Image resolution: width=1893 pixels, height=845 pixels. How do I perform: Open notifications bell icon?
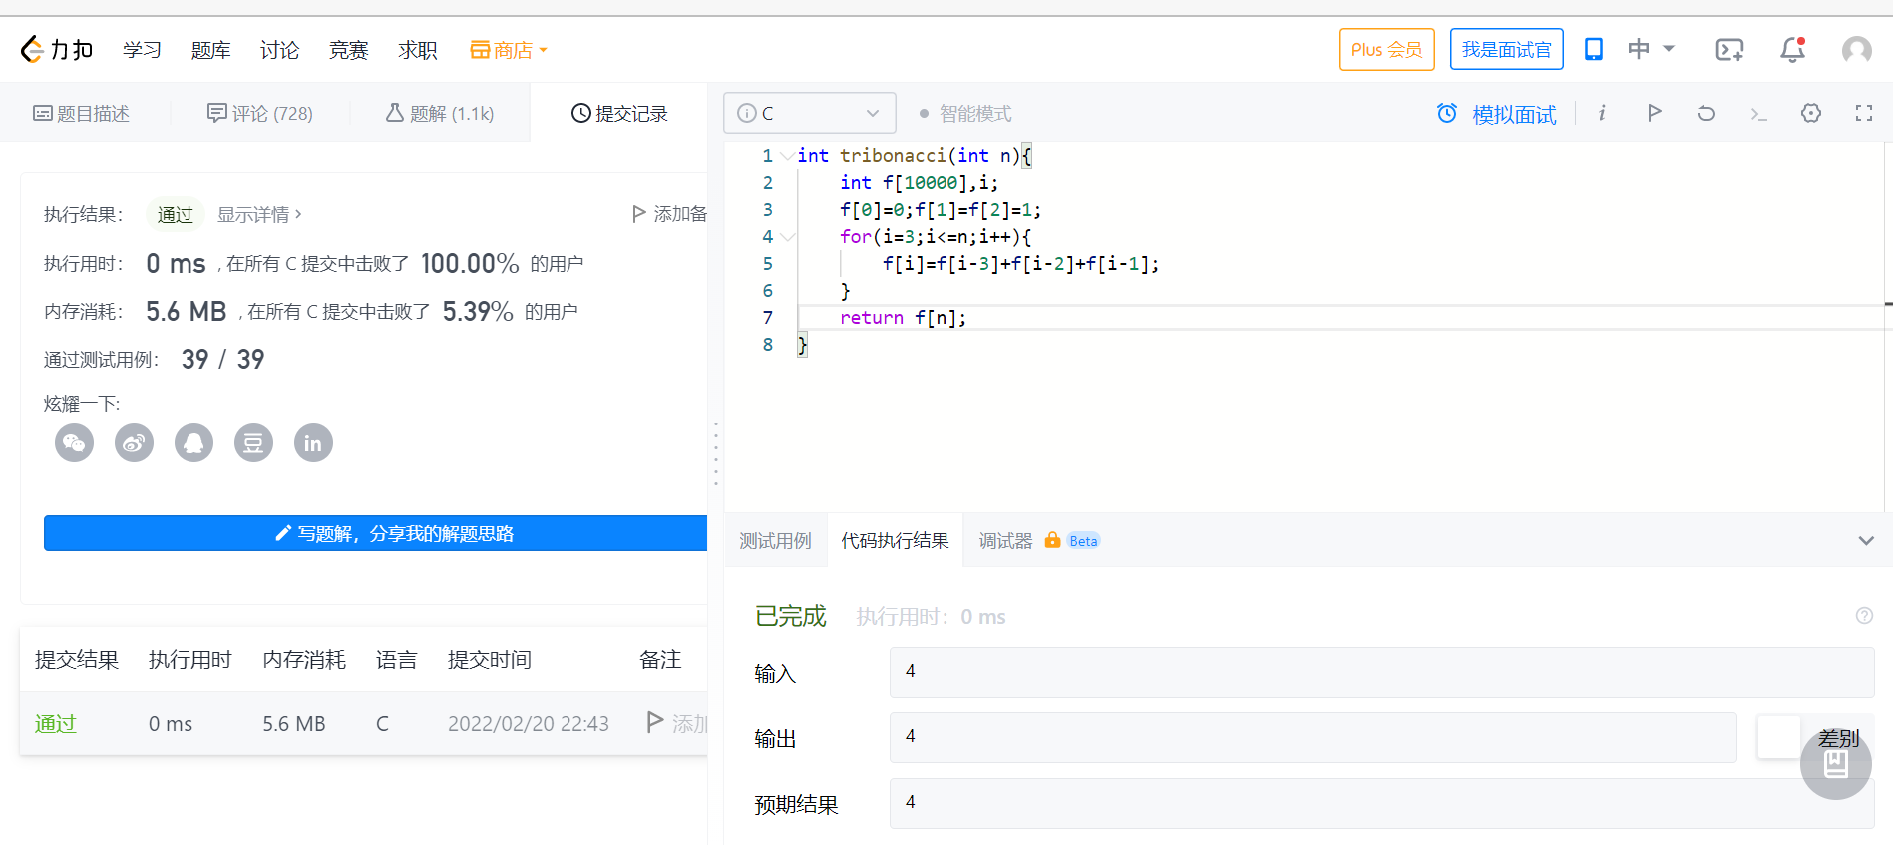pos(1792,49)
